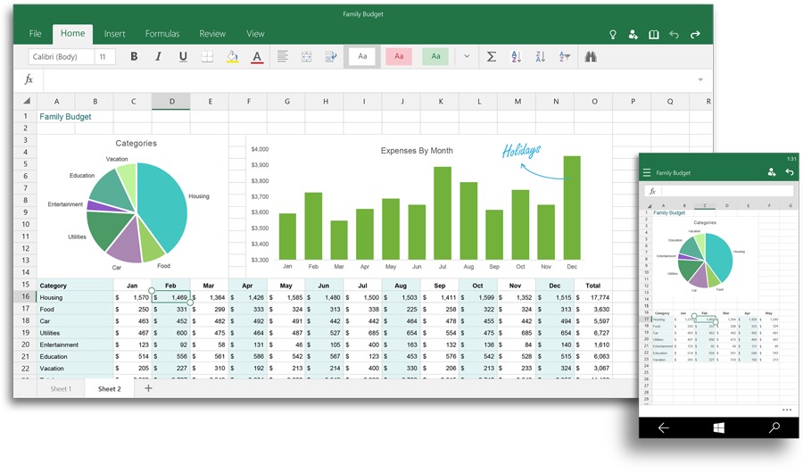Click the Find binoculars icon
Viewport: 803px width, 473px height.
590,57
